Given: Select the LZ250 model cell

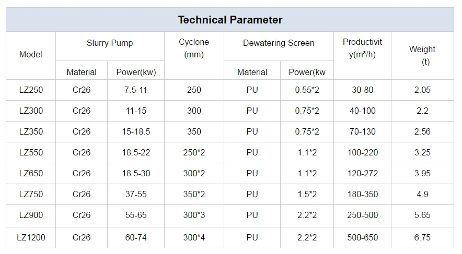Looking at the screenshot, I should coord(31,90).
